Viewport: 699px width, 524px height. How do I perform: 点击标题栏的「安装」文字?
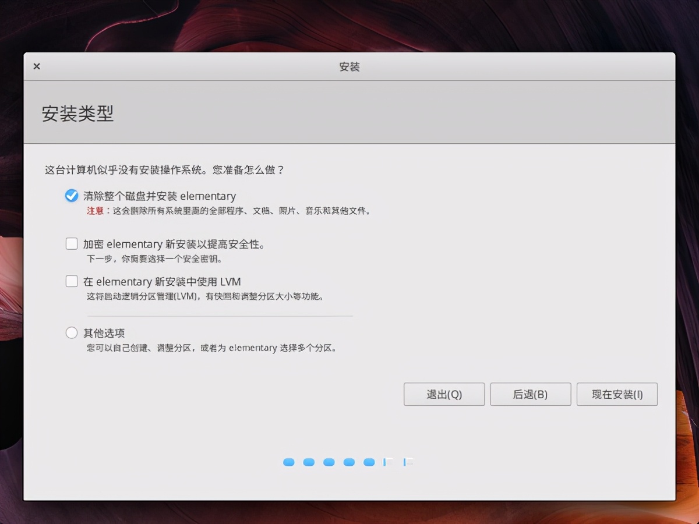[x=349, y=66]
